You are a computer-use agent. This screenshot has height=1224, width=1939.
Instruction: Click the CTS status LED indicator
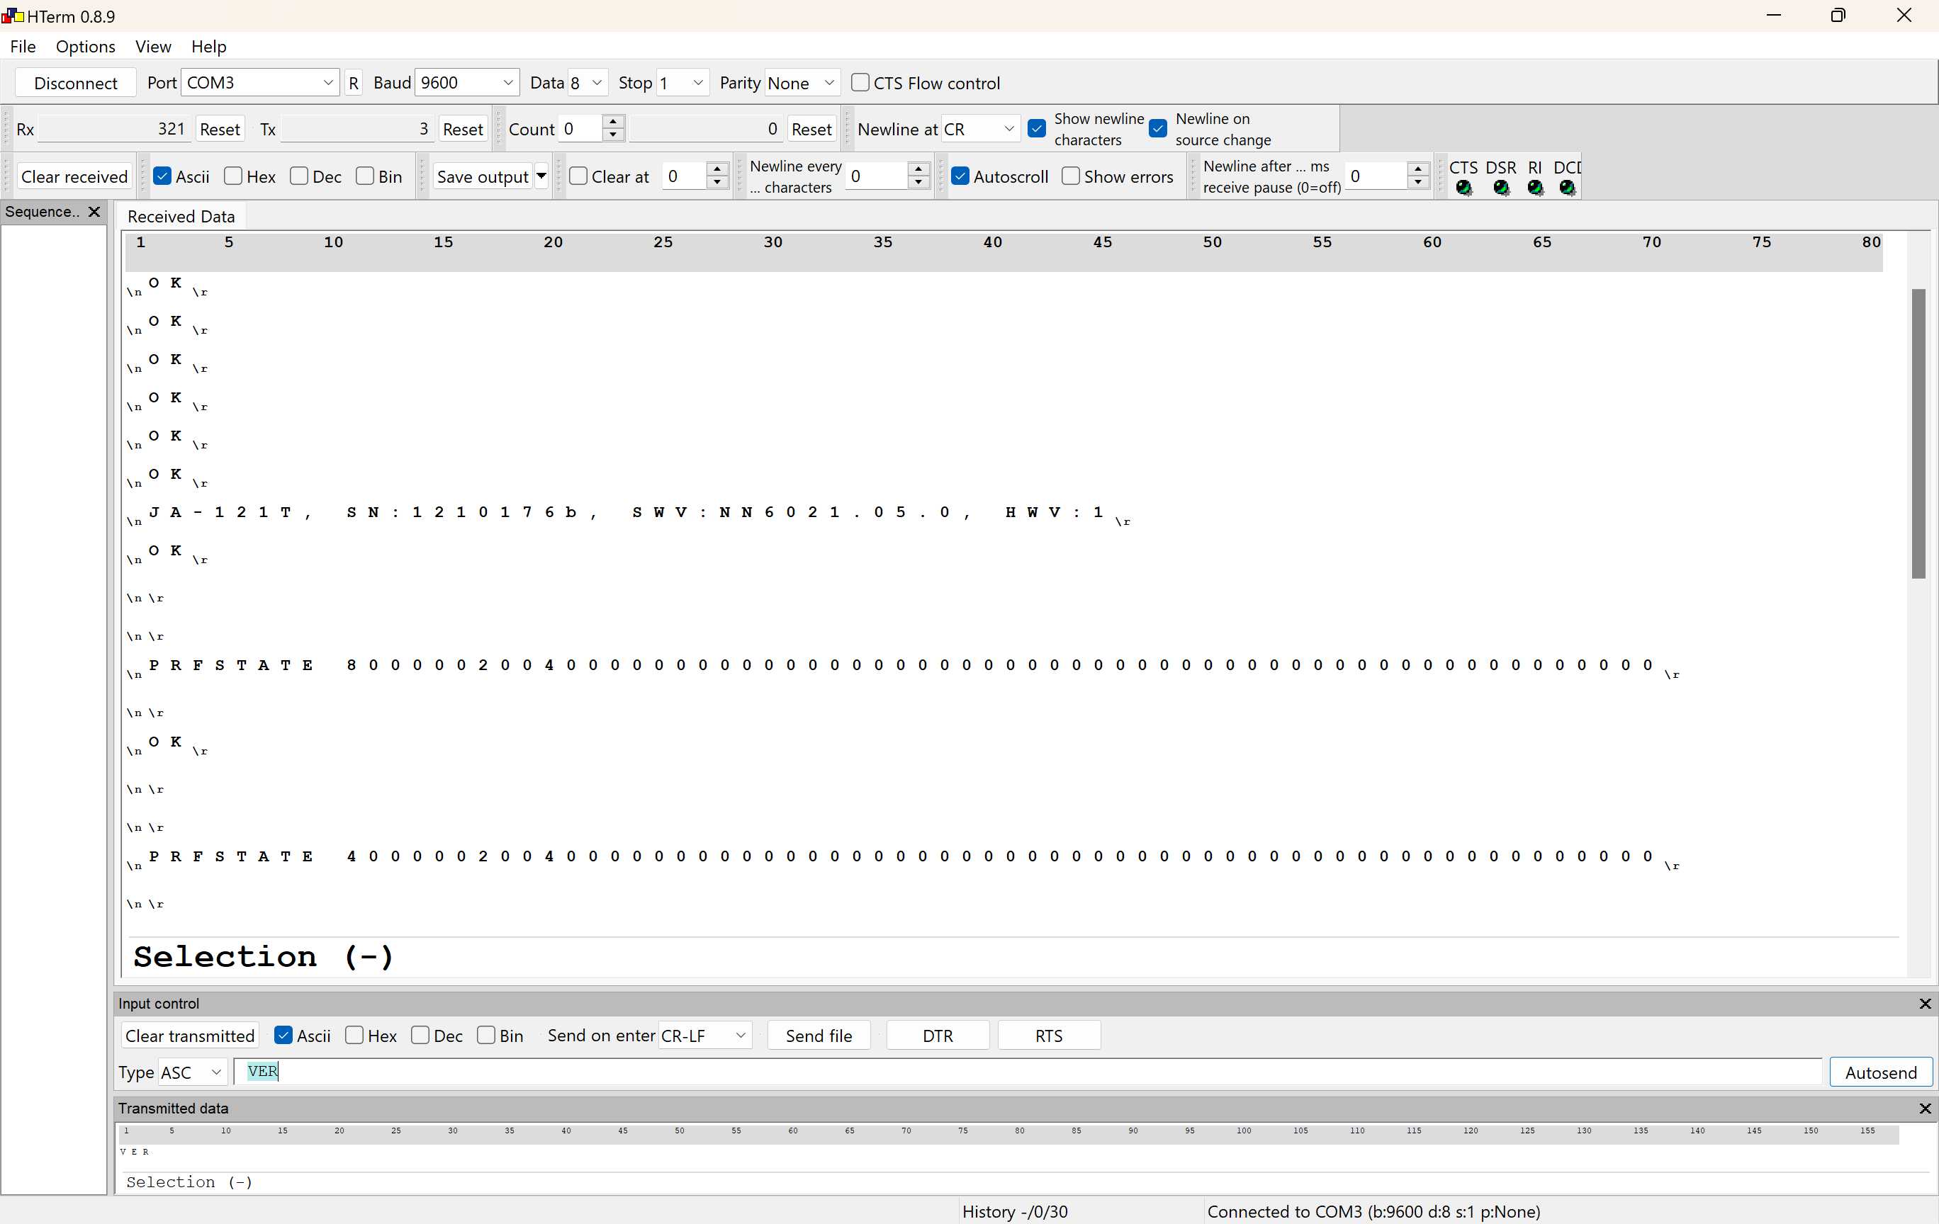(1463, 188)
